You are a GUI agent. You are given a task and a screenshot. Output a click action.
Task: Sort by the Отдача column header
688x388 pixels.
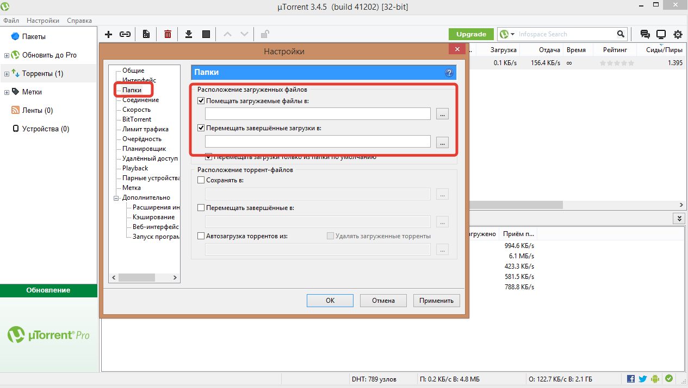pos(542,49)
